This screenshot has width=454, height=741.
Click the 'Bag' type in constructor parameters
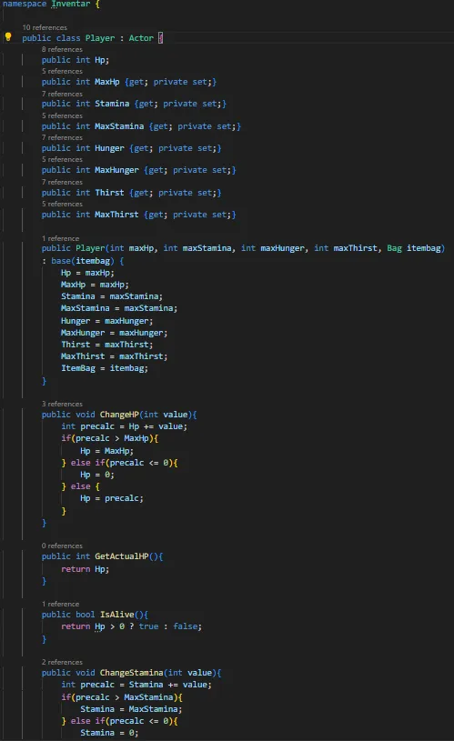pos(395,248)
